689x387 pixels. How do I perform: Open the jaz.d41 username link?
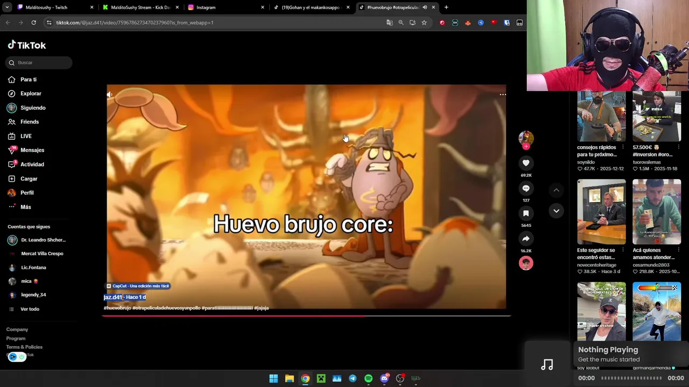pyautogui.click(x=113, y=297)
